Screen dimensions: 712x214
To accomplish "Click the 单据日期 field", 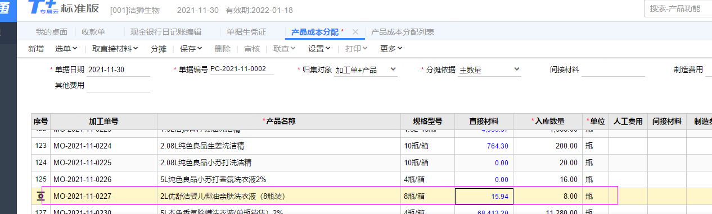I will (119, 70).
